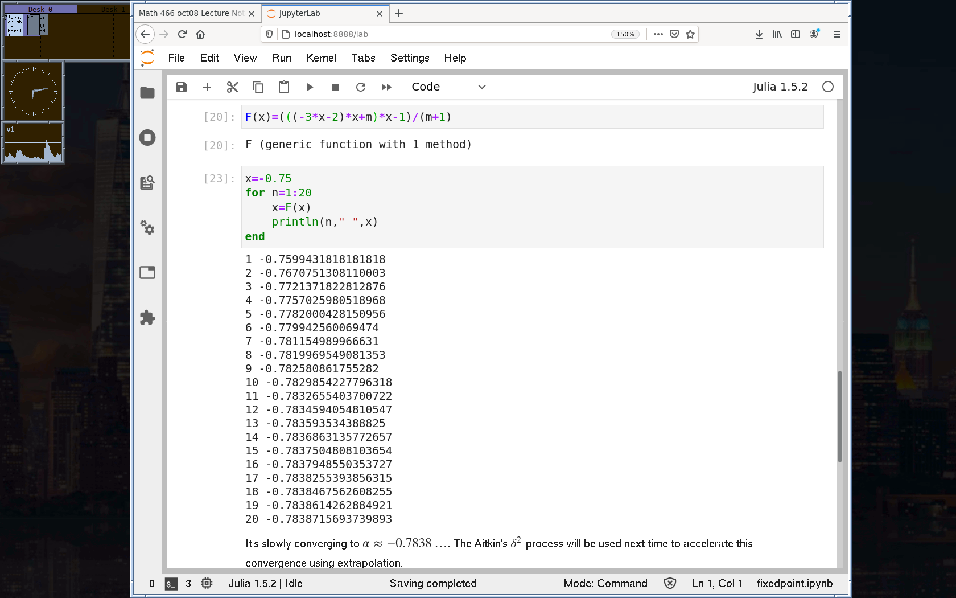The width and height of the screenshot is (956, 598).
Task: Open the Kernel menu
Action: [321, 58]
